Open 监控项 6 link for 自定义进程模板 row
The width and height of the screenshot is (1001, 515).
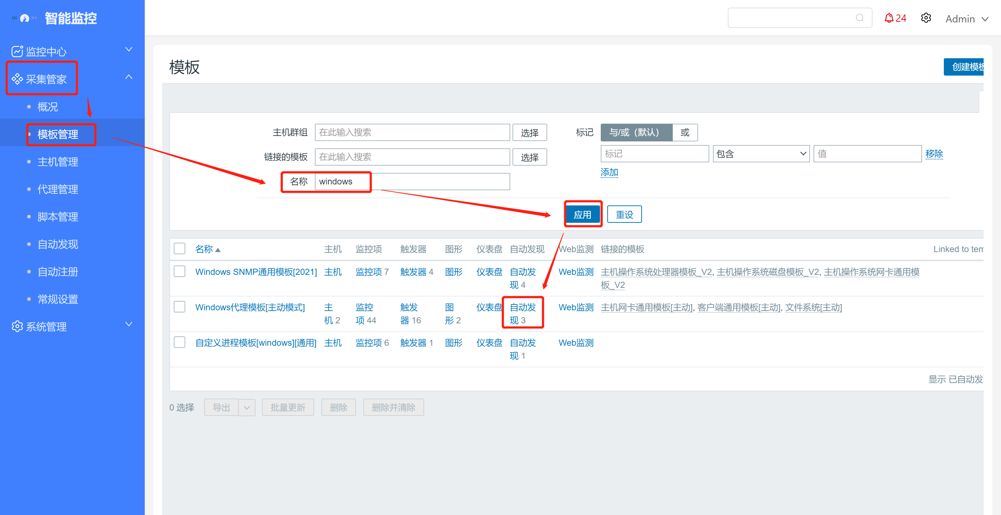(372, 342)
